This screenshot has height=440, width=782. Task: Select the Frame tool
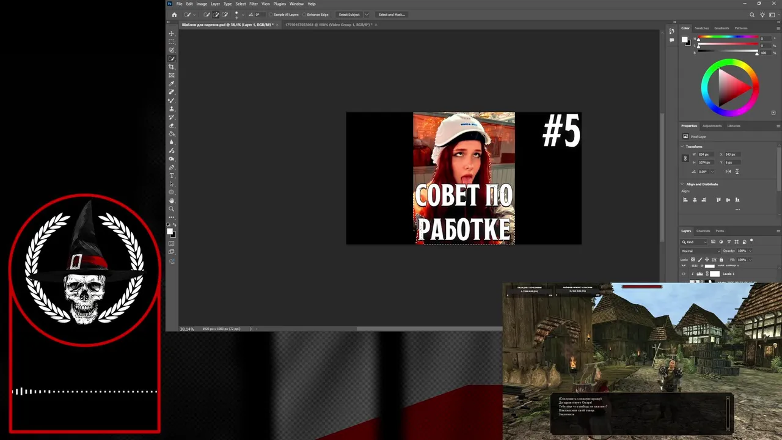click(x=172, y=75)
